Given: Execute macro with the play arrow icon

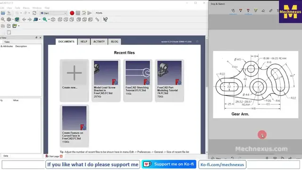Looking at the screenshot, I should [89, 13].
